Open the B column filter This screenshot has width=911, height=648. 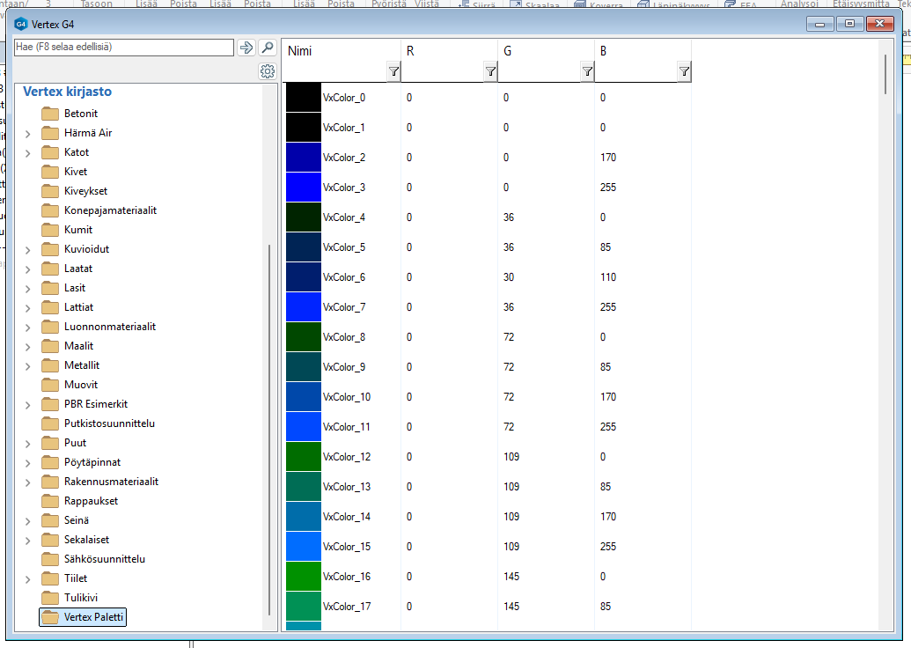pos(684,72)
